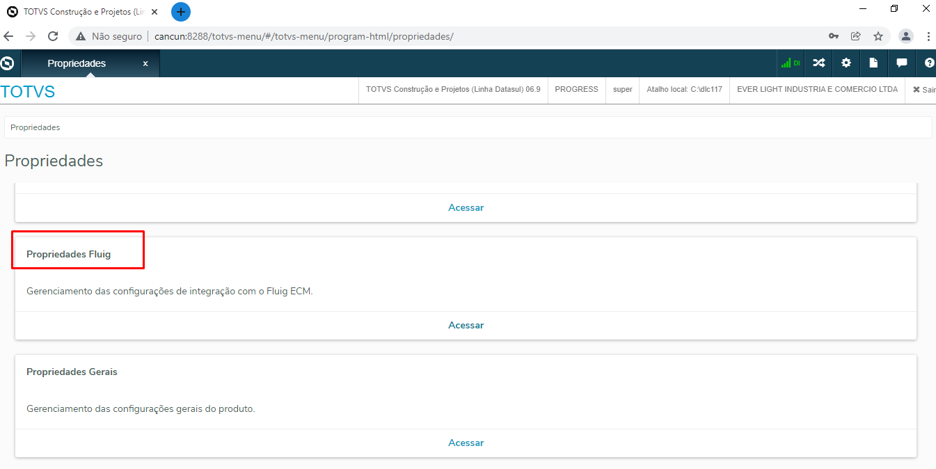Open the browser profile avatar
Viewport: 936px width, 469px height.
point(906,36)
